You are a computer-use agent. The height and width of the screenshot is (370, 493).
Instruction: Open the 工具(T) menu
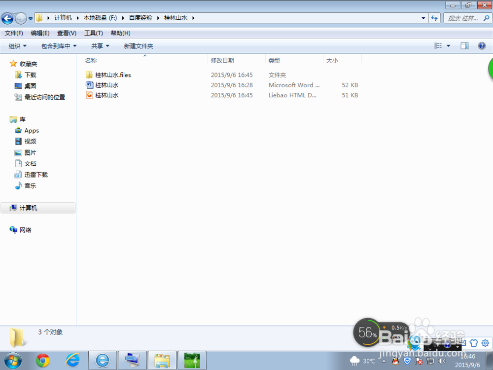[x=93, y=33]
